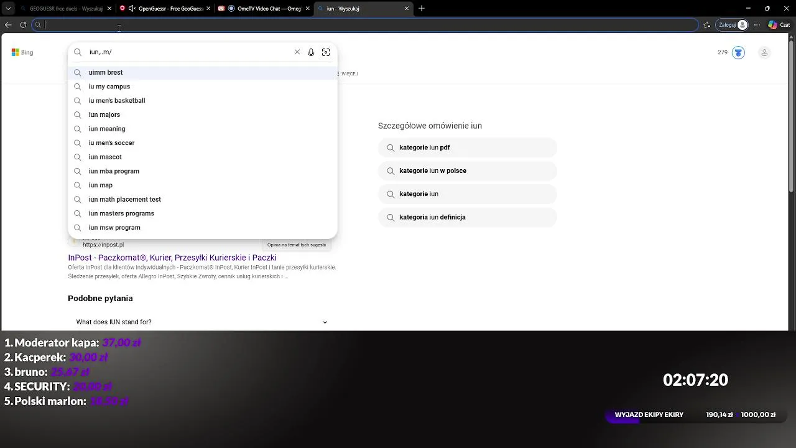Open the tab list dropdown arrow

click(8, 9)
